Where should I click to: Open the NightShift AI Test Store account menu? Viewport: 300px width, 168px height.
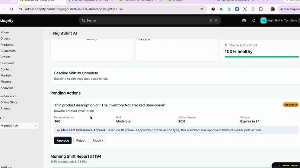click(x=280, y=20)
